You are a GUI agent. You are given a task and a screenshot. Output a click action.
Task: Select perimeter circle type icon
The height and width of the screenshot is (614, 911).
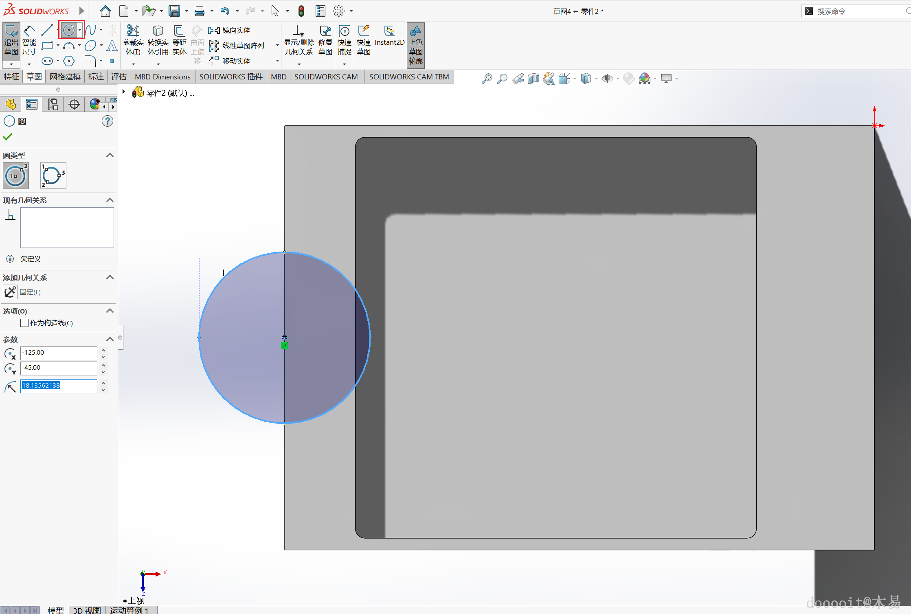click(53, 176)
